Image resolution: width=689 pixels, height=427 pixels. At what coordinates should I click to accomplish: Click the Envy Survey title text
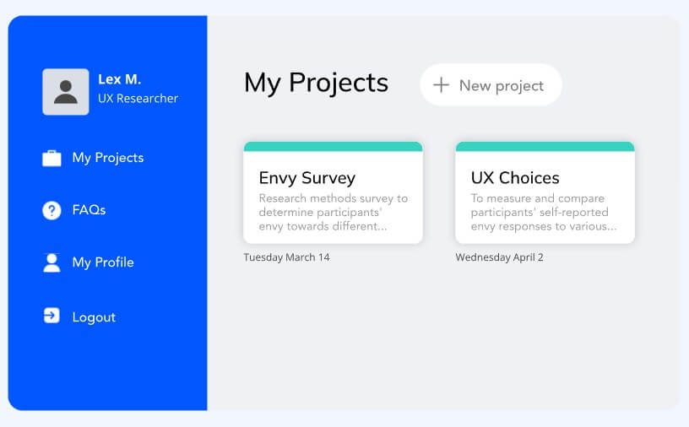click(x=307, y=178)
